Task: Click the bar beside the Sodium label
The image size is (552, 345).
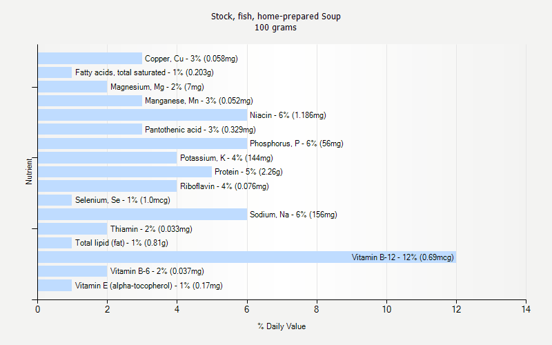Action: coord(142,215)
